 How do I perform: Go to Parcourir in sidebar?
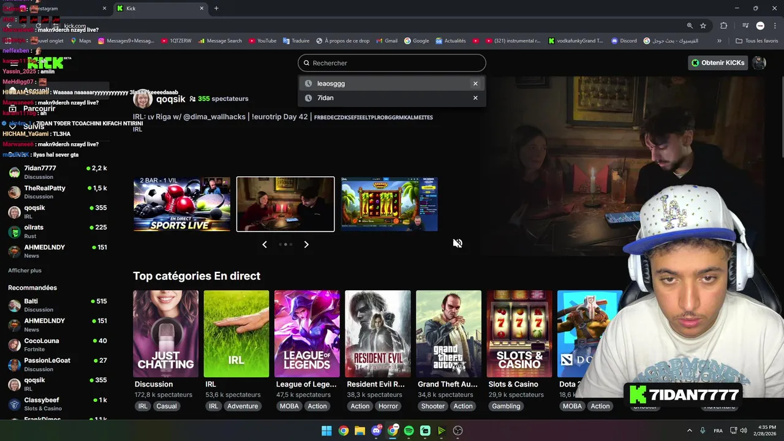[39, 108]
